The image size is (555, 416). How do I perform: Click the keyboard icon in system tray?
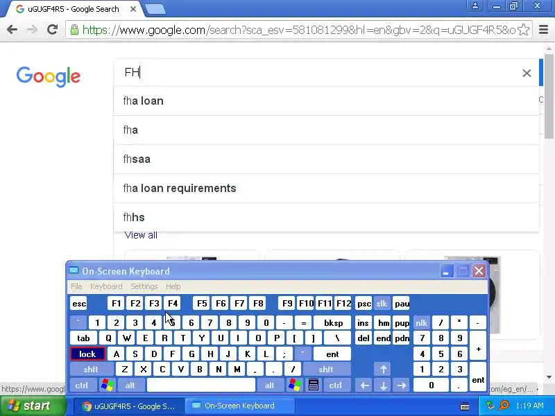(465, 406)
